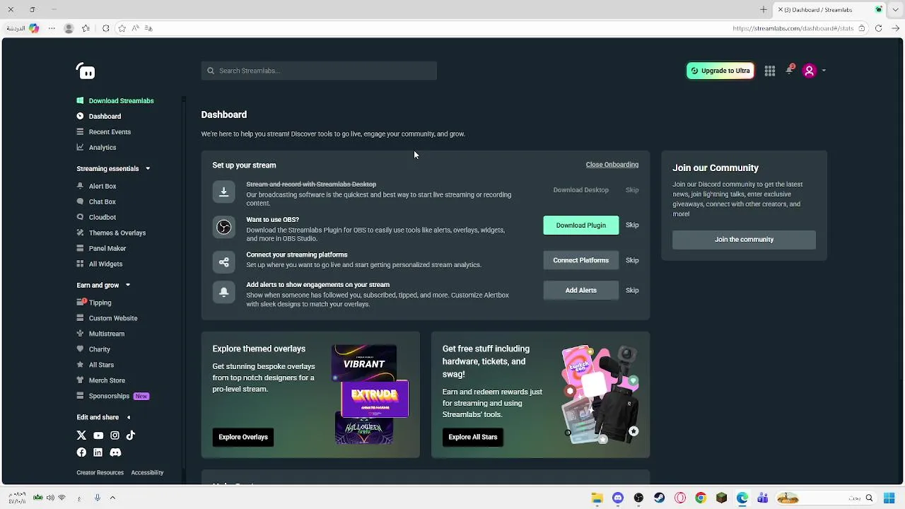The height and width of the screenshot is (509, 905).
Task: Click the Close Onboarding link
Action: [x=612, y=165]
